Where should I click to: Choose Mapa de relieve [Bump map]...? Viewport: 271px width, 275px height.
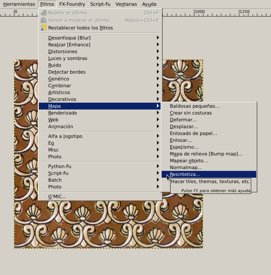(209, 154)
